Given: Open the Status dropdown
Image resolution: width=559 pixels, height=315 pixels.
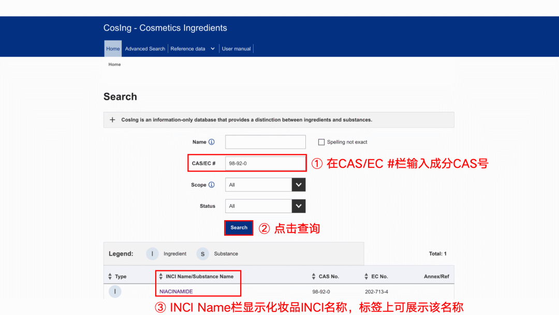Looking at the screenshot, I should coord(299,206).
